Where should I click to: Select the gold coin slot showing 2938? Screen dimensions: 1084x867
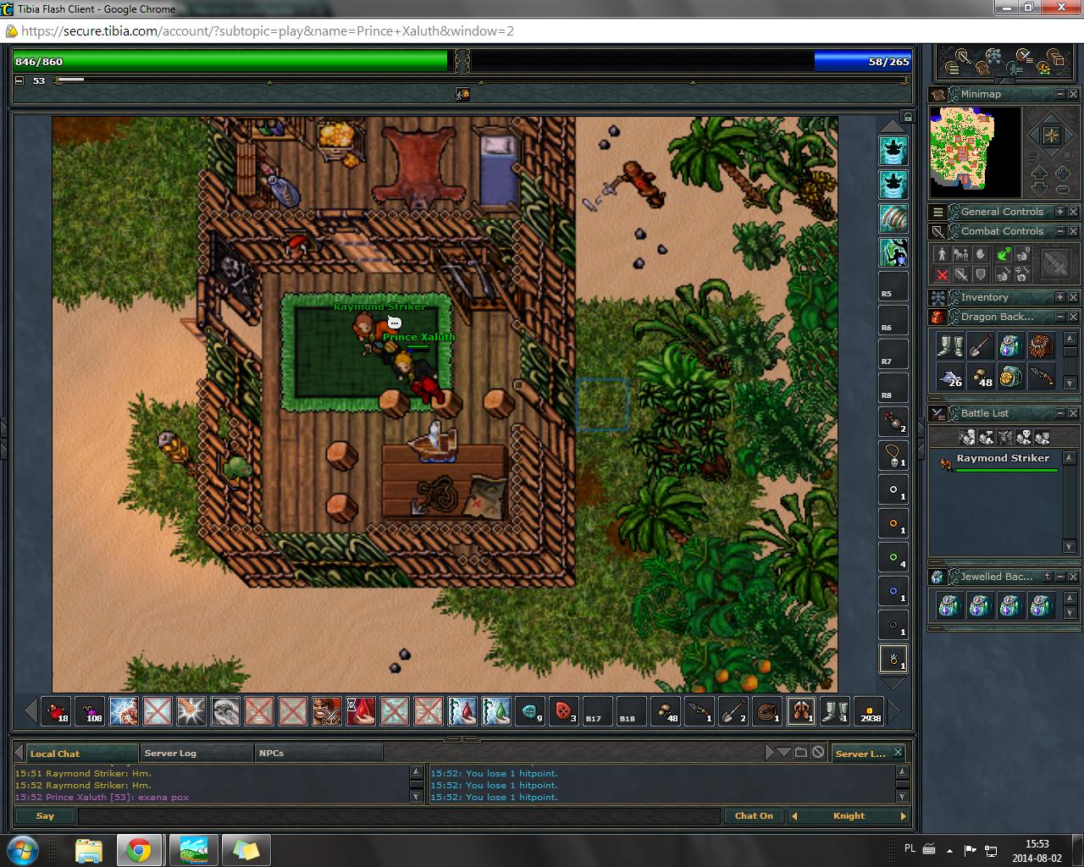click(x=869, y=712)
